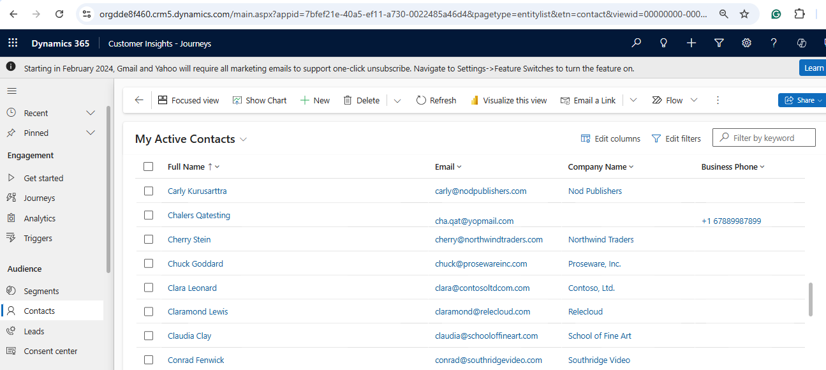Image resolution: width=826 pixels, height=370 pixels.
Task: Toggle the select-all checkbox in header row
Action: (x=149, y=166)
